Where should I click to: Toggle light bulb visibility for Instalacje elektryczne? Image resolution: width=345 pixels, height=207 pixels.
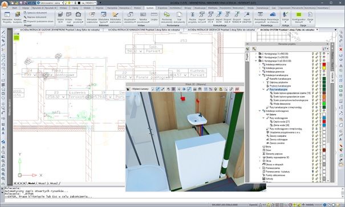312,64
